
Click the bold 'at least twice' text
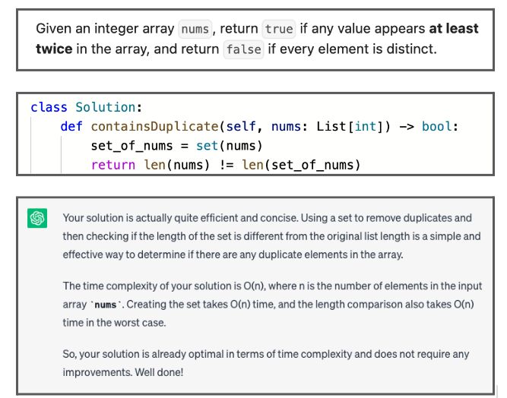click(x=453, y=29)
